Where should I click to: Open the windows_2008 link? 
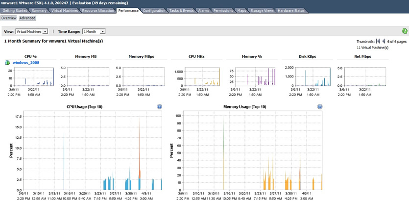(x=26, y=63)
